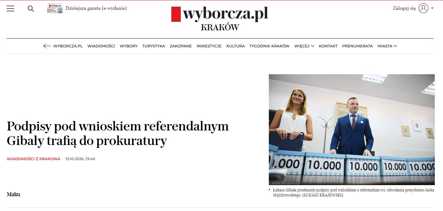
Task: Open the WIADOMOŚCI section
Action: click(101, 46)
